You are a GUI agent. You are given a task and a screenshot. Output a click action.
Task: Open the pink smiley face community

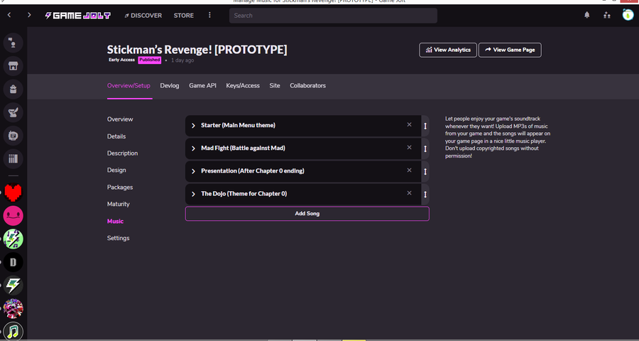tap(13, 216)
